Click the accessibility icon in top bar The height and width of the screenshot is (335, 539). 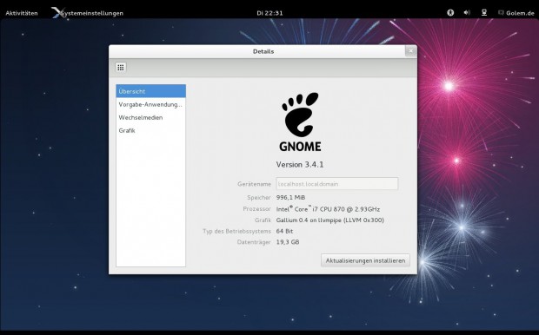click(450, 13)
